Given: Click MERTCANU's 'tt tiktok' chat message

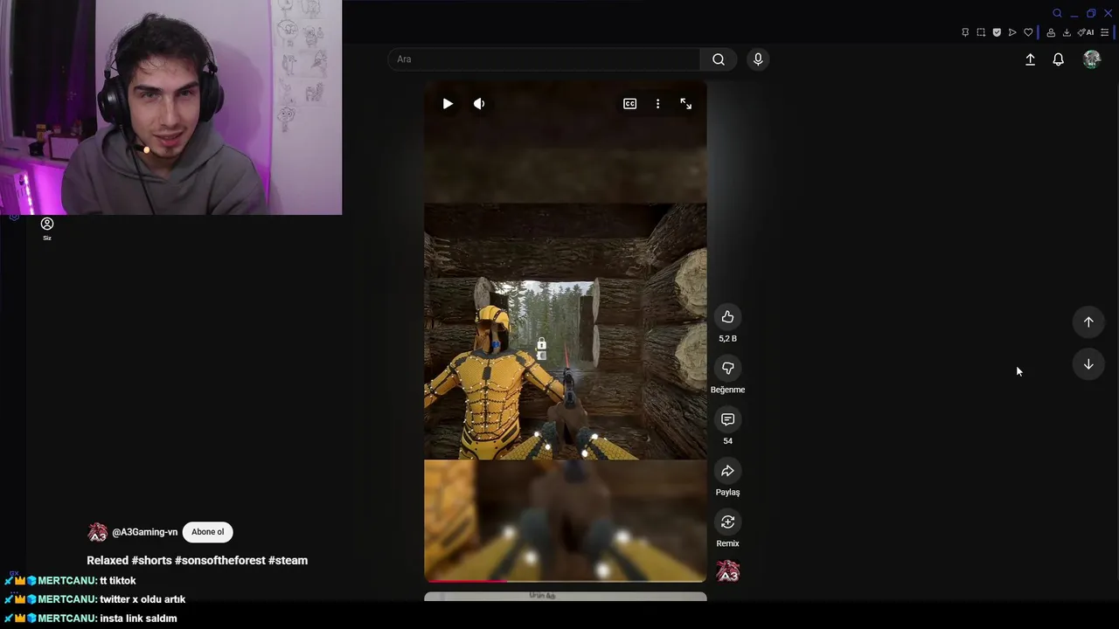Looking at the screenshot, I should [118, 581].
